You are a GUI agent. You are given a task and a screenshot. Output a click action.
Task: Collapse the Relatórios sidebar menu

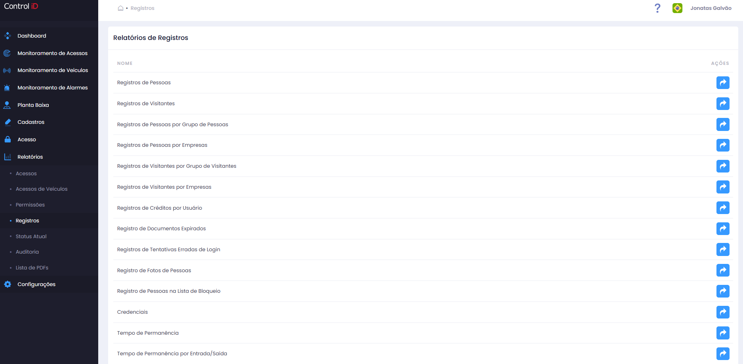49,157
